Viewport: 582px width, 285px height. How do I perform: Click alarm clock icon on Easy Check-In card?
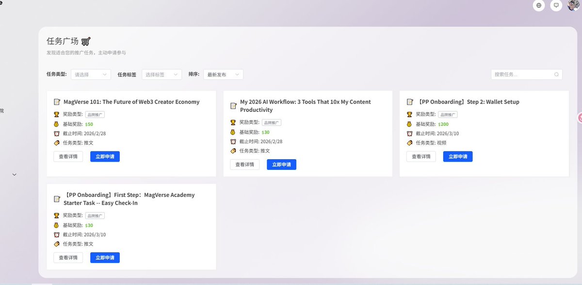(56, 234)
